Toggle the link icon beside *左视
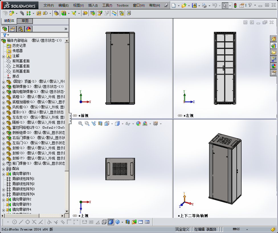Viewport: 278px width, 233px height. coord(180,116)
